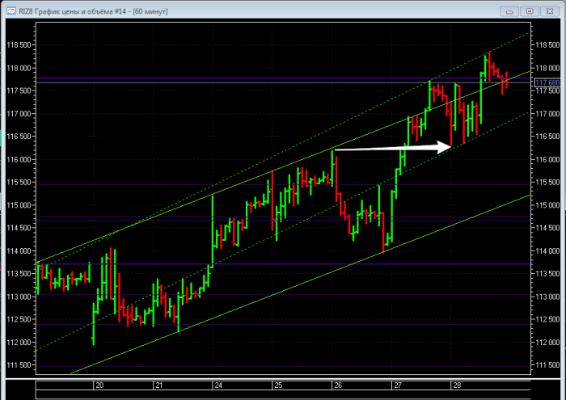Click date label 24 on time axis

coord(218,385)
